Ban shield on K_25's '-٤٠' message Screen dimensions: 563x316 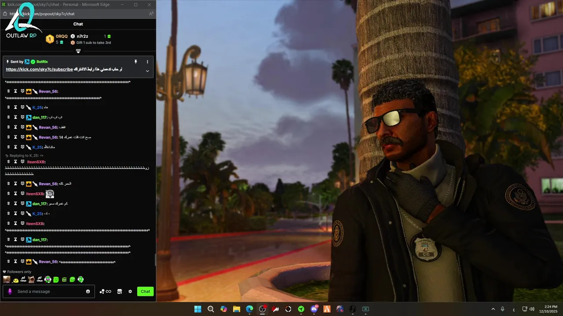[x=22, y=213]
